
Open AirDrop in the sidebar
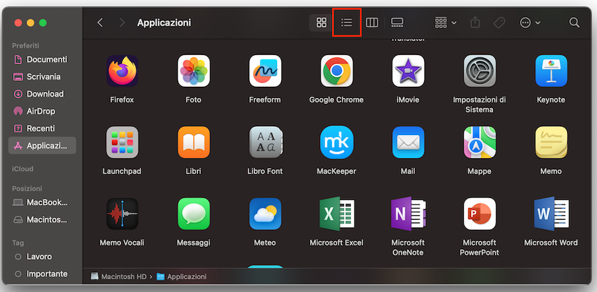click(42, 111)
